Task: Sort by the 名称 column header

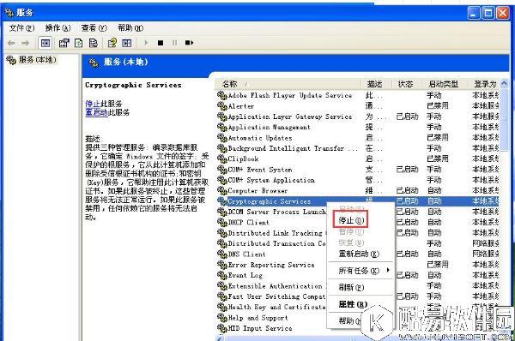Action: pyautogui.click(x=288, y=84)
